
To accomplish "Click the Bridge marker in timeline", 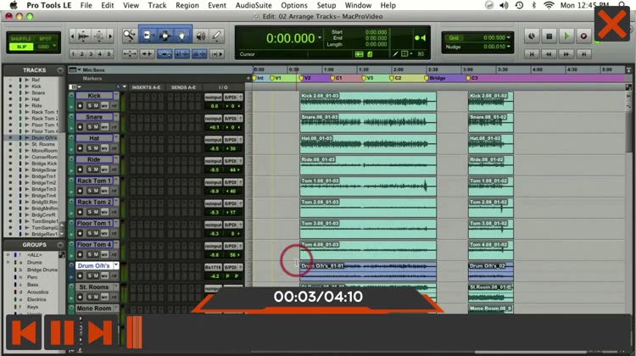I will click(437, 78).
